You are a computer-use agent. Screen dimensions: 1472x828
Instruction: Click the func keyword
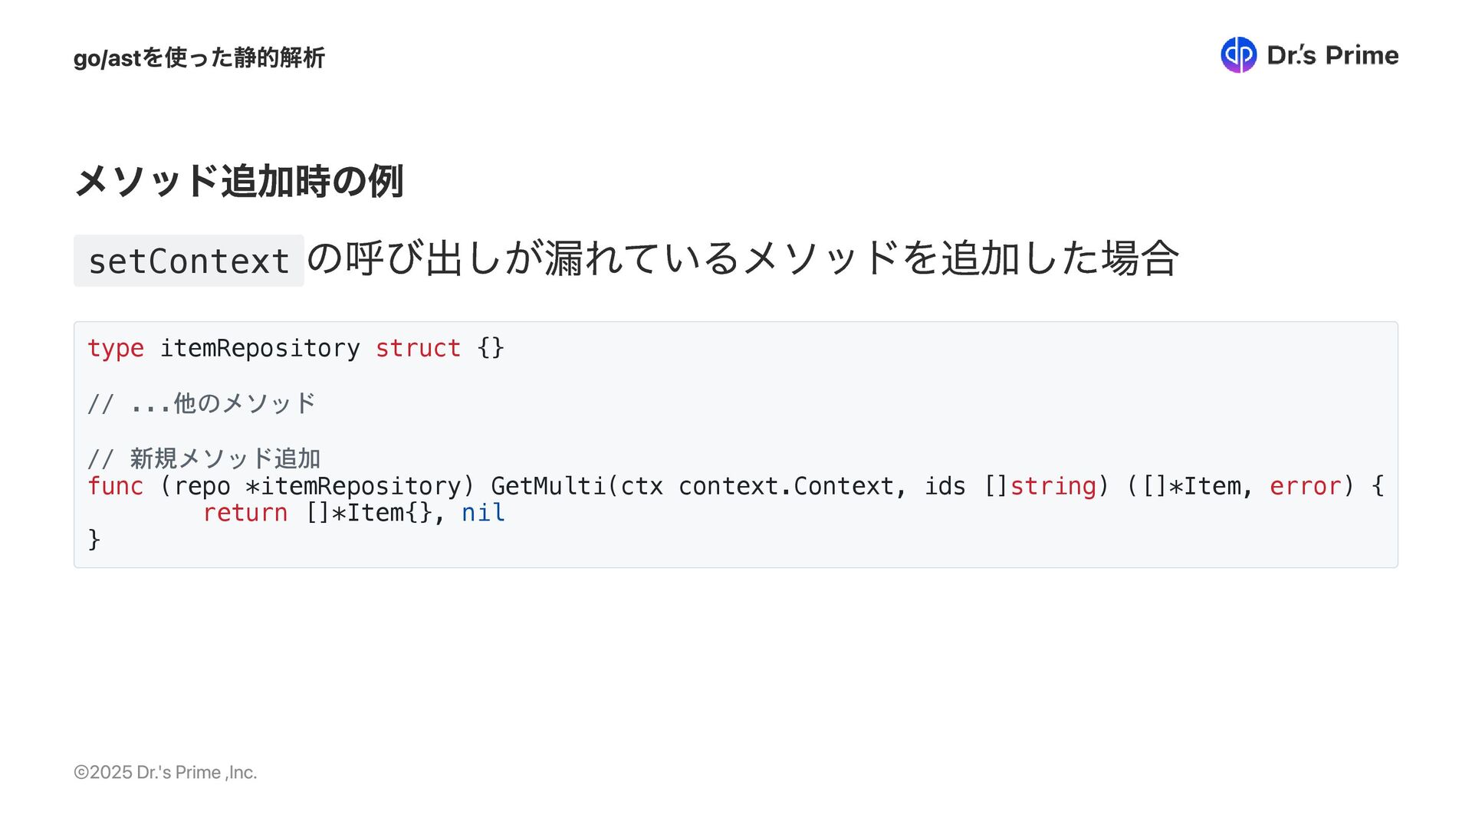coord(116,486)
